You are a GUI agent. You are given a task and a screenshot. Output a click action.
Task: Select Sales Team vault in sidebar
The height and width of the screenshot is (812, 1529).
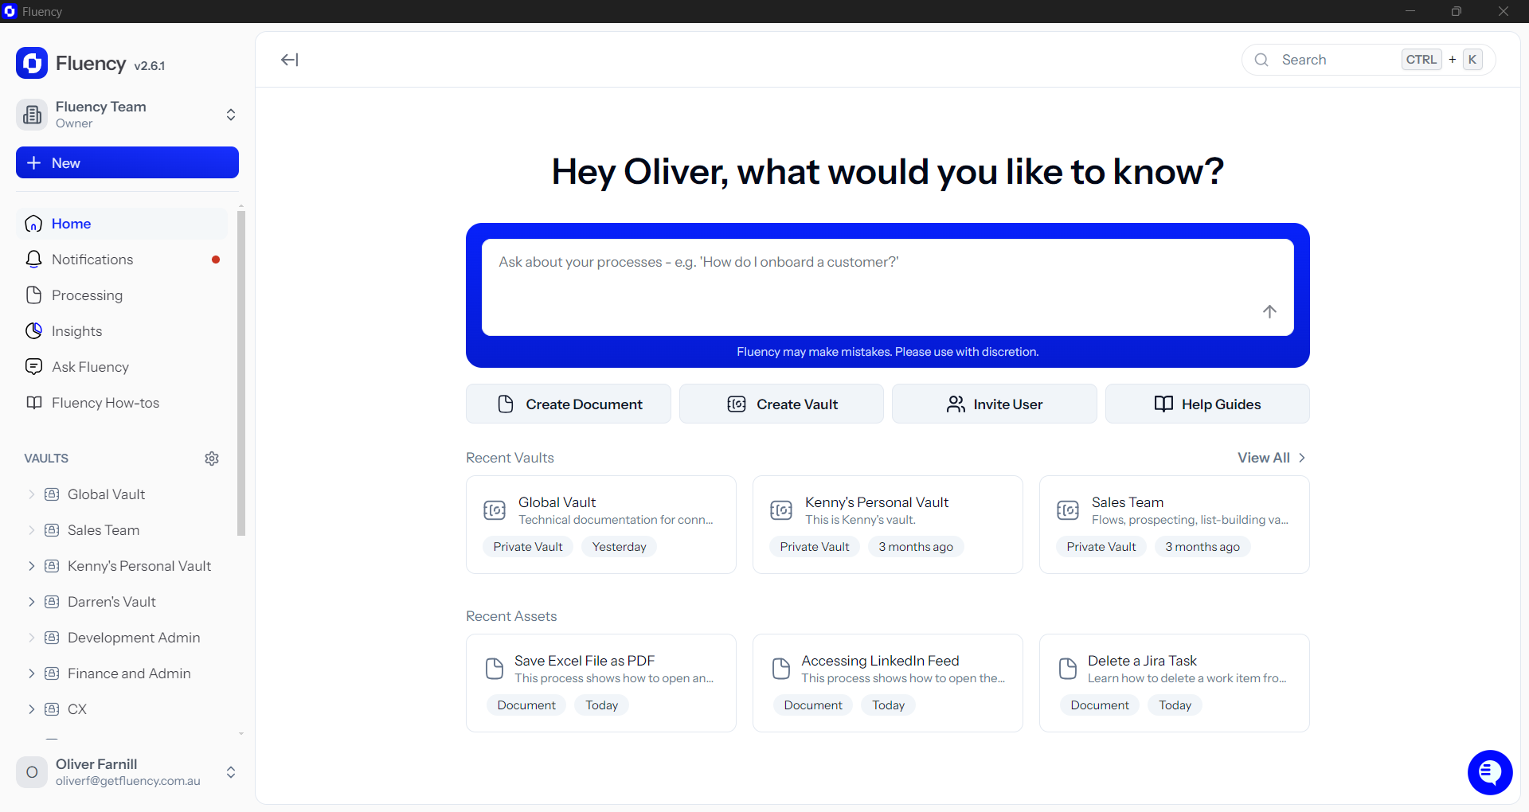104,530
